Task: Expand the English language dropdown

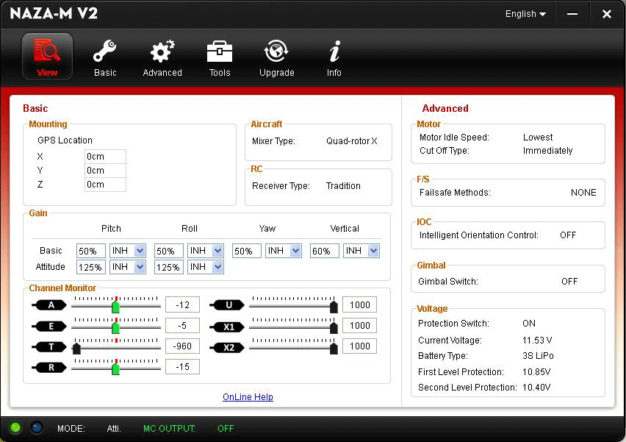Action: pyautogui.click(x=525, y=14)
